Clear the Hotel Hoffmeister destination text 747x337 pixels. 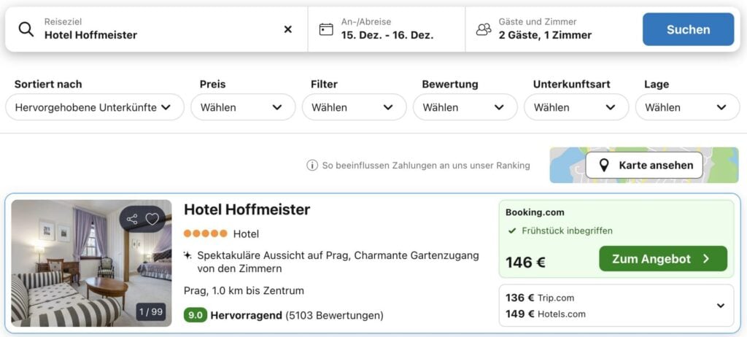point(287,29)
